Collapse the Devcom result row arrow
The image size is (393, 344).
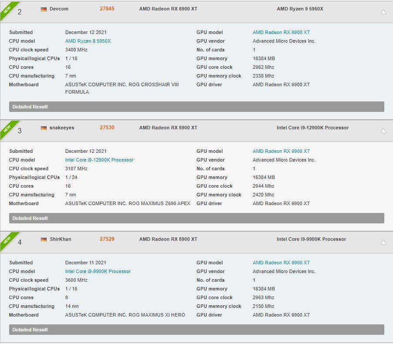point(383,12)
